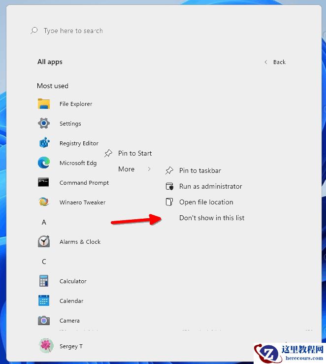Go Back from All apps
The width and height of the screenshot is (326, 364).
click(x=279, y=62)
